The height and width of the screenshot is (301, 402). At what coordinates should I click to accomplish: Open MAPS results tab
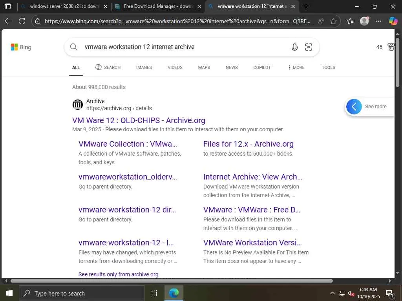204,67
